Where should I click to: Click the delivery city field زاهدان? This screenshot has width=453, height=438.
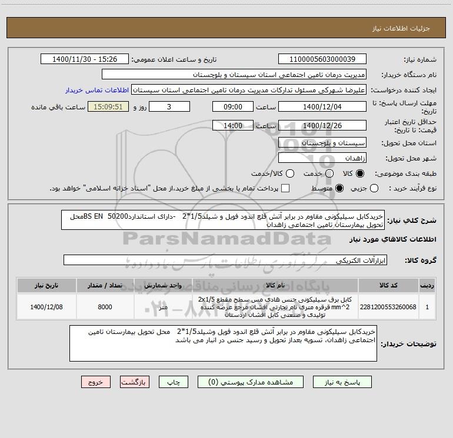[x=322, y=158]
